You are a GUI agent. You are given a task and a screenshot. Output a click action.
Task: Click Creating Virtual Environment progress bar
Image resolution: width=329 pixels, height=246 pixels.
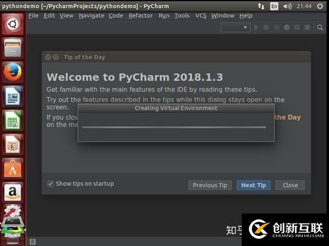[x=174, y=127]
